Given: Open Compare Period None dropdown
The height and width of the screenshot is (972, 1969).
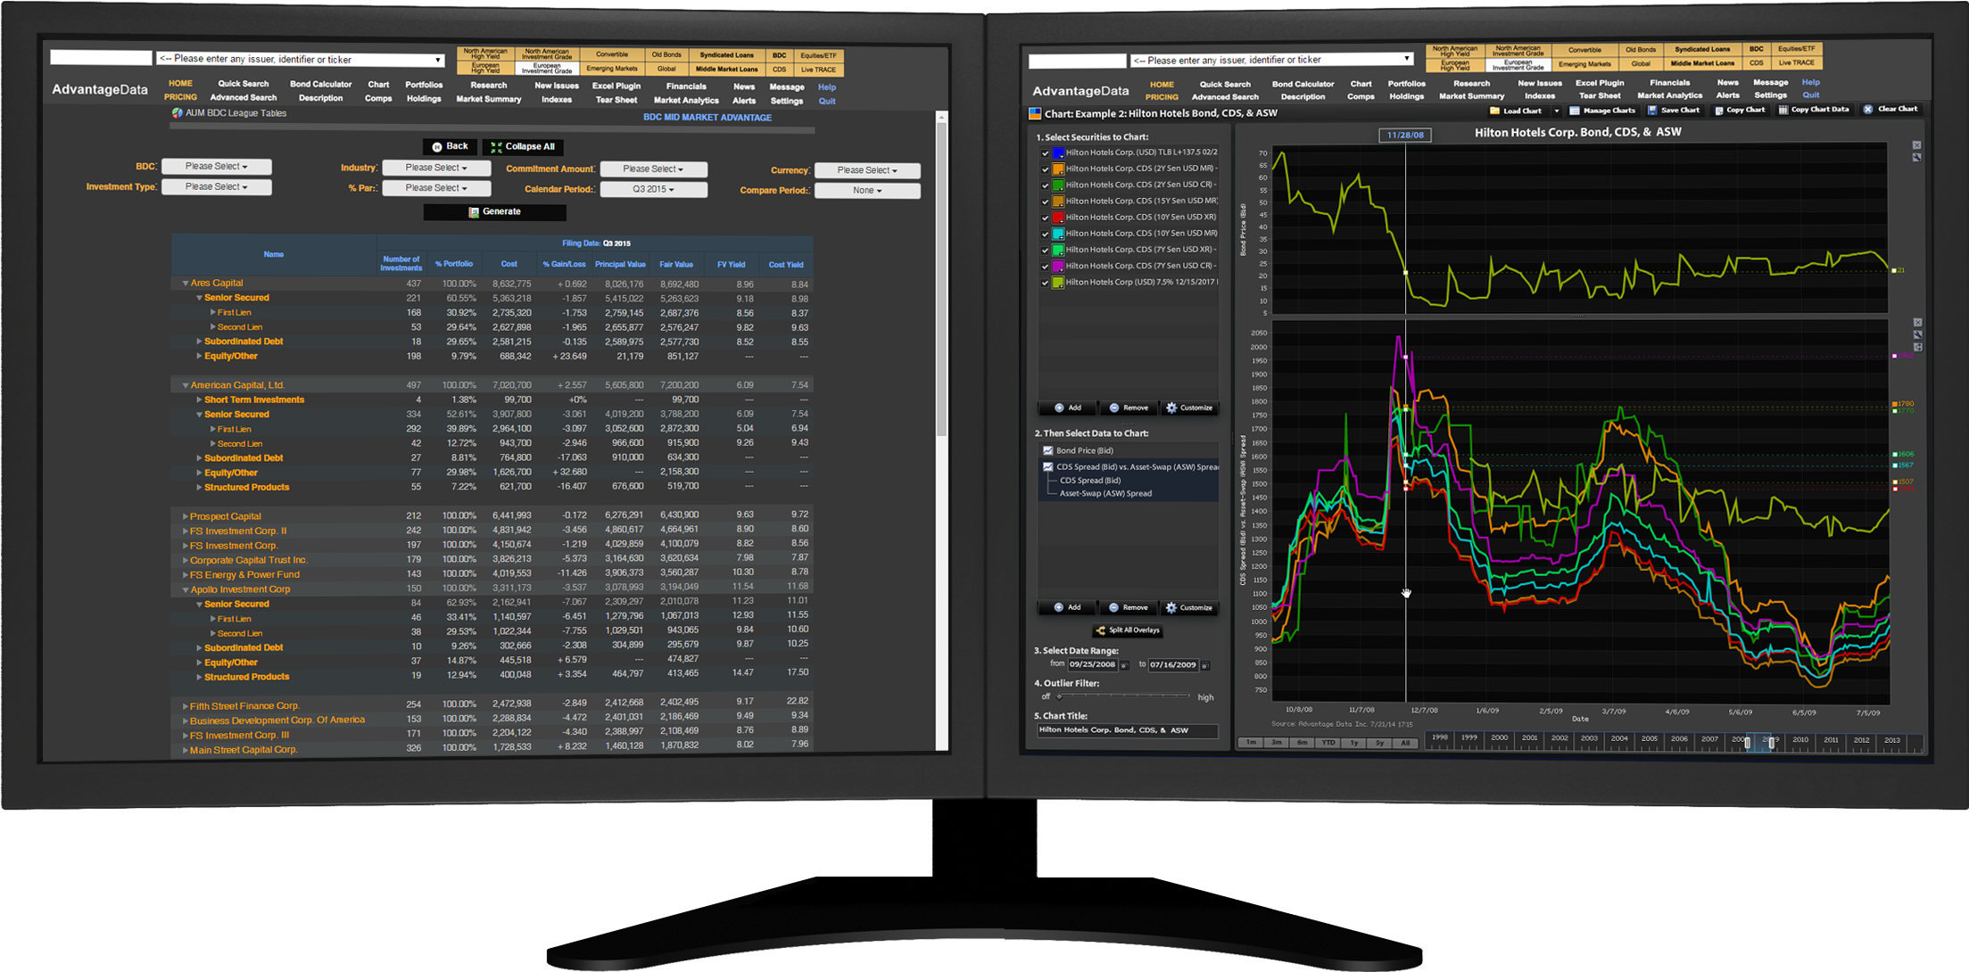Looking at the screenshot, I should tap(867, 190).
